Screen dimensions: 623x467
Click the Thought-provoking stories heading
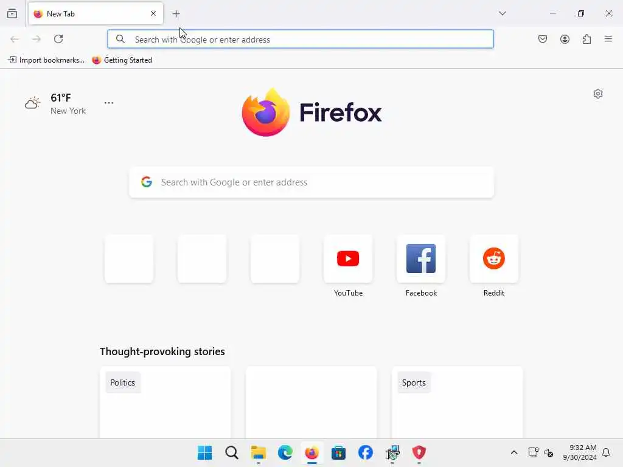coord(162,351)
